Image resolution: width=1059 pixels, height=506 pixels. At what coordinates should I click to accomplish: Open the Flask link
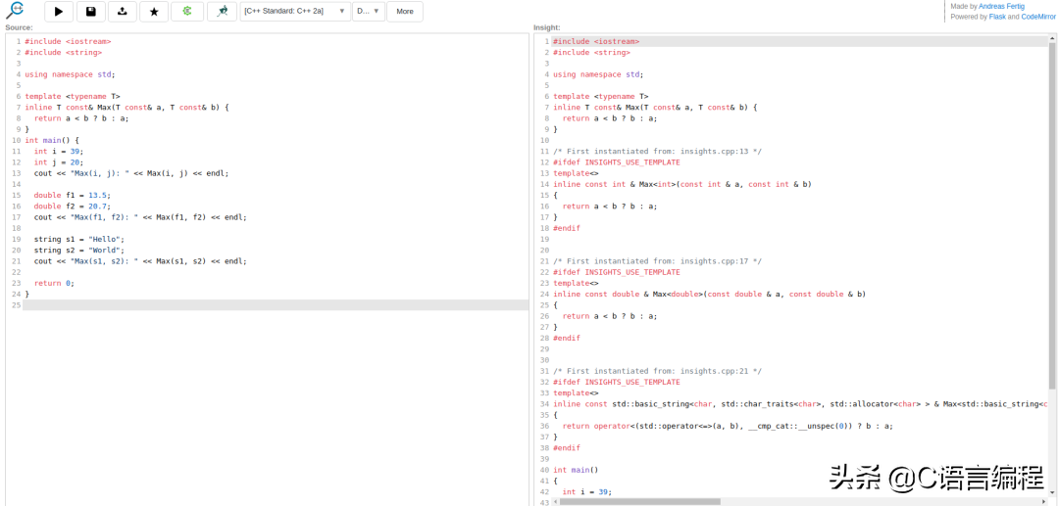pos(997,17)
